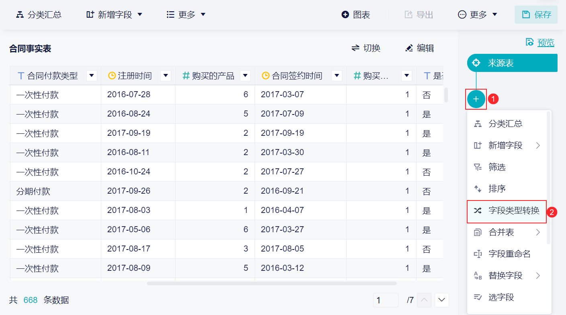Select 排序 sort menu entry
The image size is (566, 315).
[497, 189]
